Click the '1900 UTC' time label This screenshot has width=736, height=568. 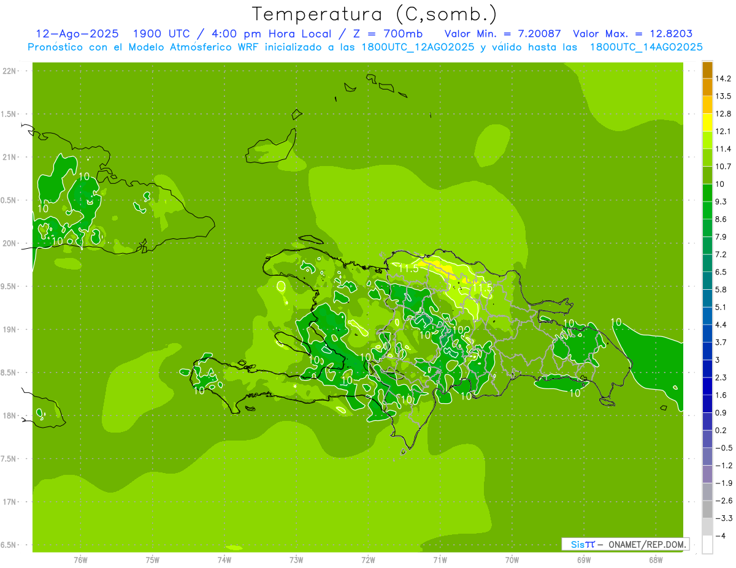pos(161,34)
